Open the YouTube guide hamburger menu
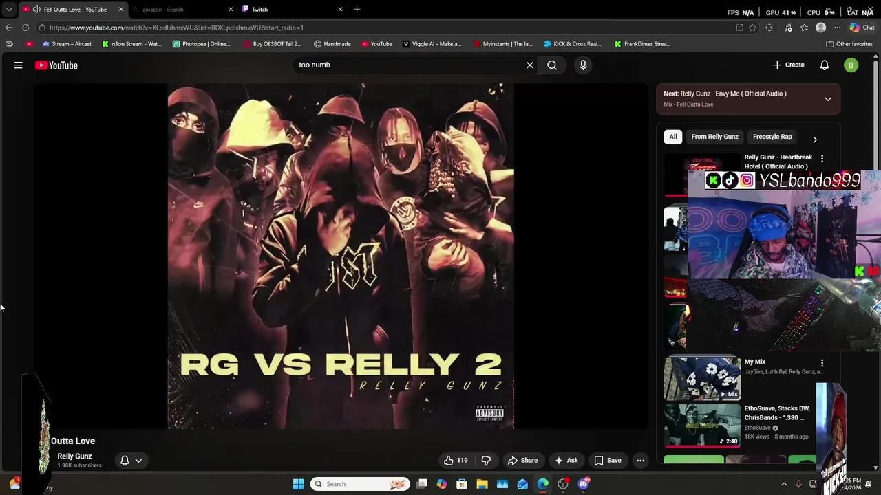 [x=19, y=65]
